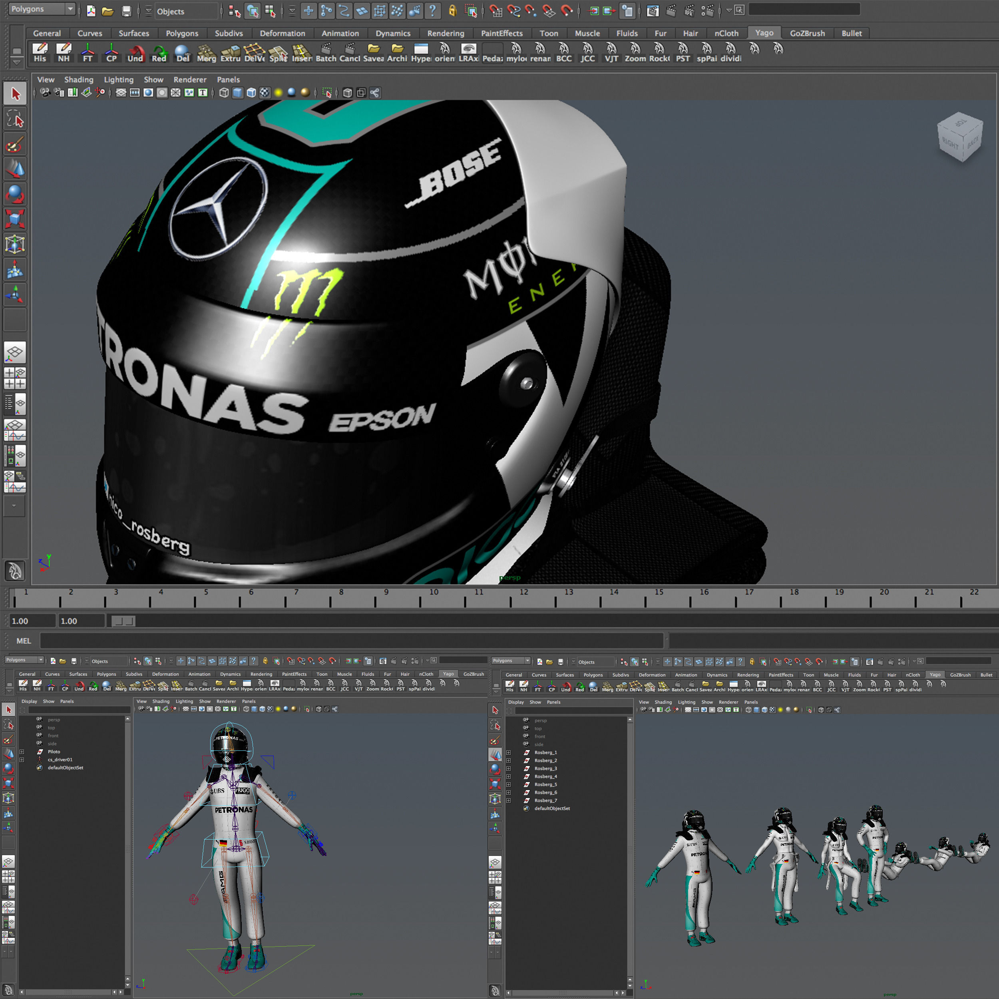Toggle Use All Lights yellow bulb in the helmet viewport
This screenshot has width=999, height=999.
(279, 93)
